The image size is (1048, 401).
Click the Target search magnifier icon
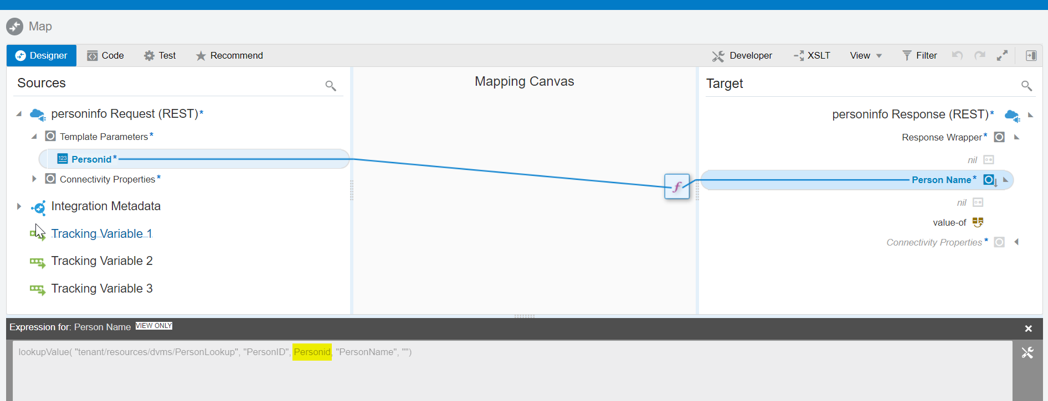1026,86
